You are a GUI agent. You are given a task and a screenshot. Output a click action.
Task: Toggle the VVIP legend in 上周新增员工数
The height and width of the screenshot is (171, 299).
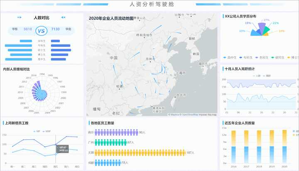pyautogui.click(x=47, y=131)
